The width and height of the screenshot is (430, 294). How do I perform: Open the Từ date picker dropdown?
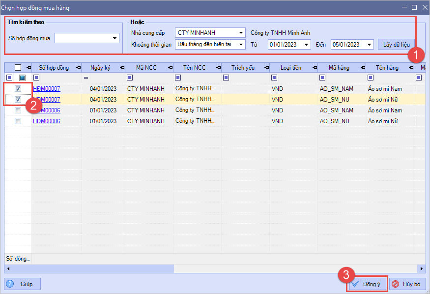tap(307, 45)
